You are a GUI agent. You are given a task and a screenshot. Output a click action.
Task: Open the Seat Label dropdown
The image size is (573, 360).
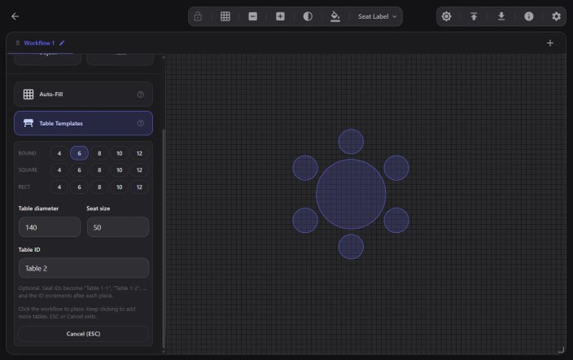[377, 16]
